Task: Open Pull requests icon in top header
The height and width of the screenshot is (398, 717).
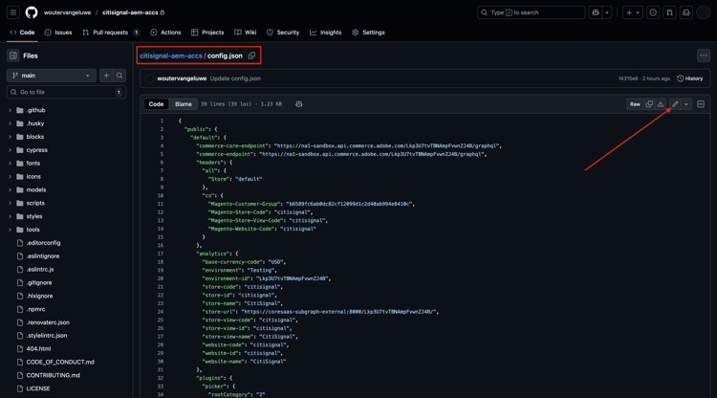Action: (x=669, y=12)
